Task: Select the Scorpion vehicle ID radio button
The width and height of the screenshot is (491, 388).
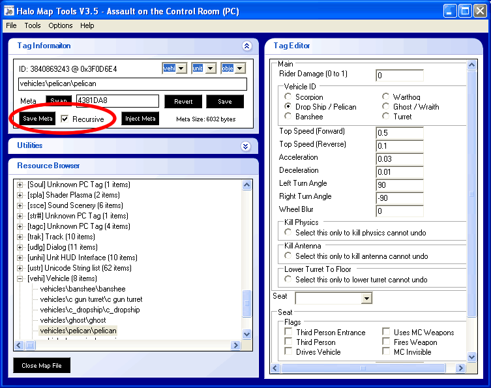Action: (289, 97)
